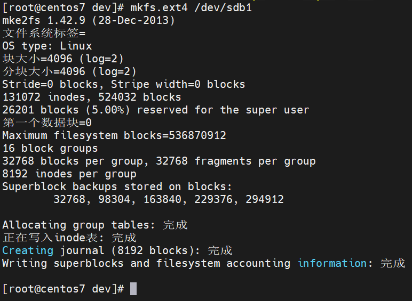412x301 pixels.
Task: Click the last '[root@centos7 dev]#' prompt
Action: [x=63, y=289]
